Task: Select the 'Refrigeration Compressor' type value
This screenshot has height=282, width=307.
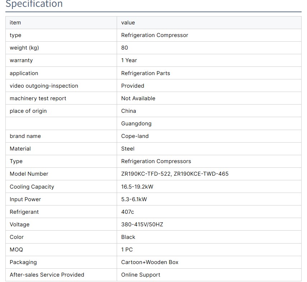Action: [154, 35]
